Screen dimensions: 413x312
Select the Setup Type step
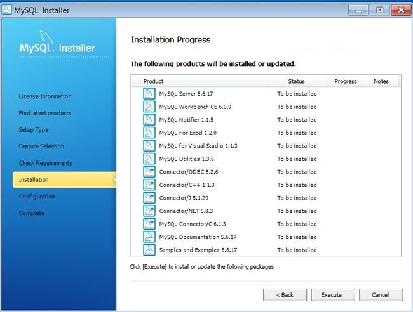click(34, 130)
